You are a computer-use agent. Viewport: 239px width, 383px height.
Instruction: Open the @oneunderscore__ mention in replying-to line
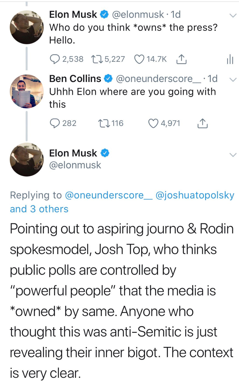[x=108, y=195]
